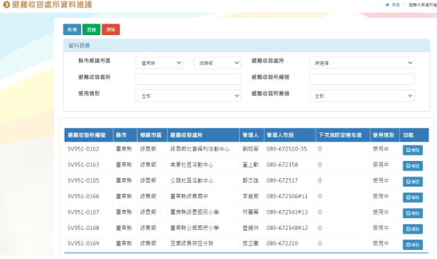Viewport: 437px width, 259px height.
Task: Click the shelter name in row SV951-0162
Action: [200, 149]
